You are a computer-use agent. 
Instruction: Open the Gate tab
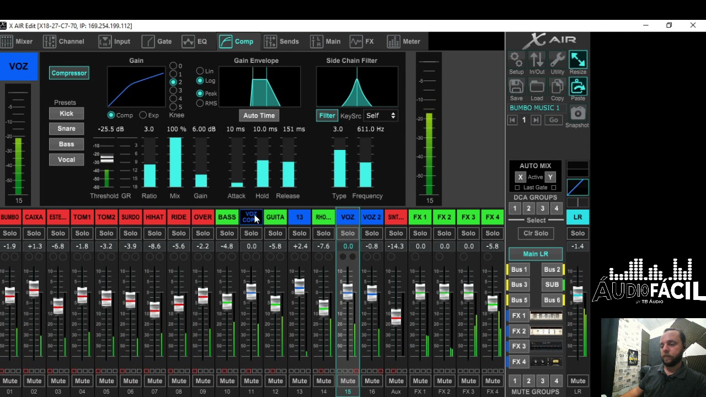(x=157, y=41)
